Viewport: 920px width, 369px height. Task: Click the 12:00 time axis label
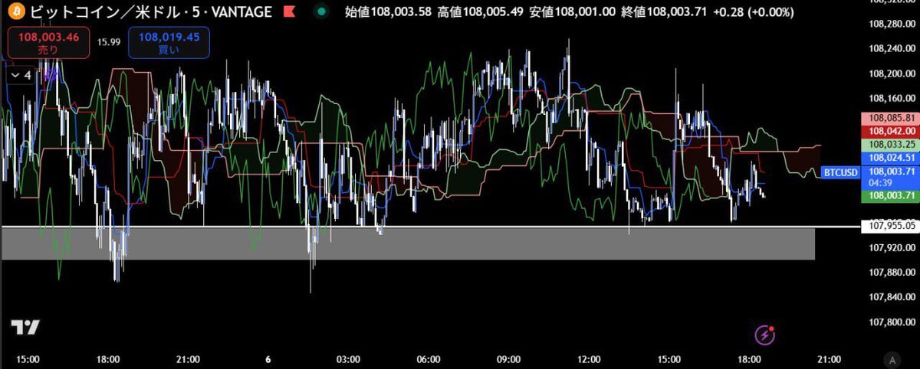point(589,359)
